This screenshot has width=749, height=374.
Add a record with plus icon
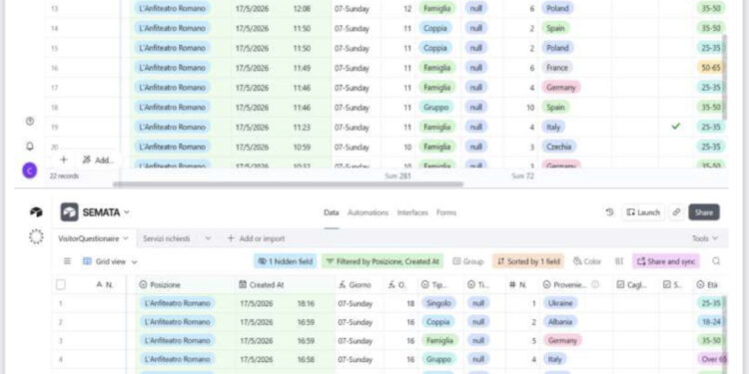click(64, 160)
